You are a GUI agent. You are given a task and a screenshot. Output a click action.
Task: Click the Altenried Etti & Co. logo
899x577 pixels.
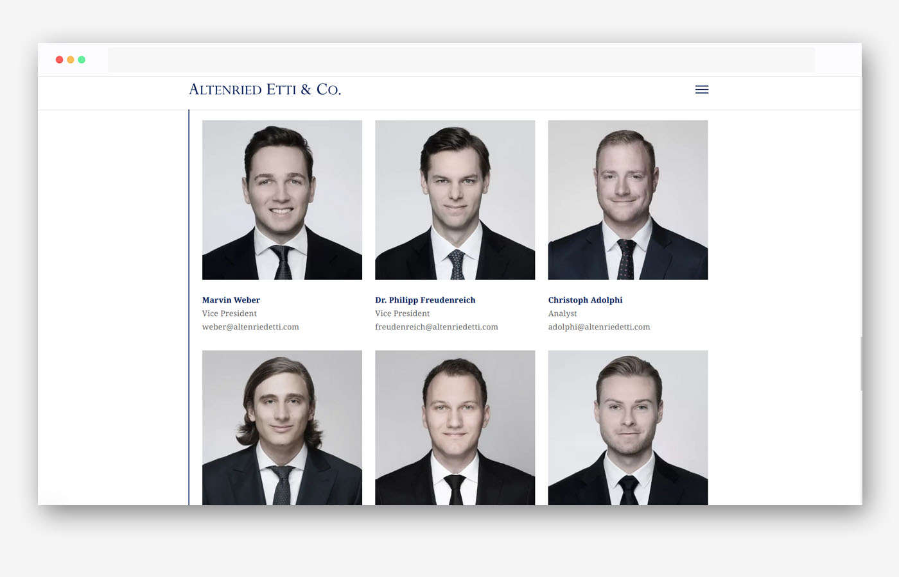(265, 89)
